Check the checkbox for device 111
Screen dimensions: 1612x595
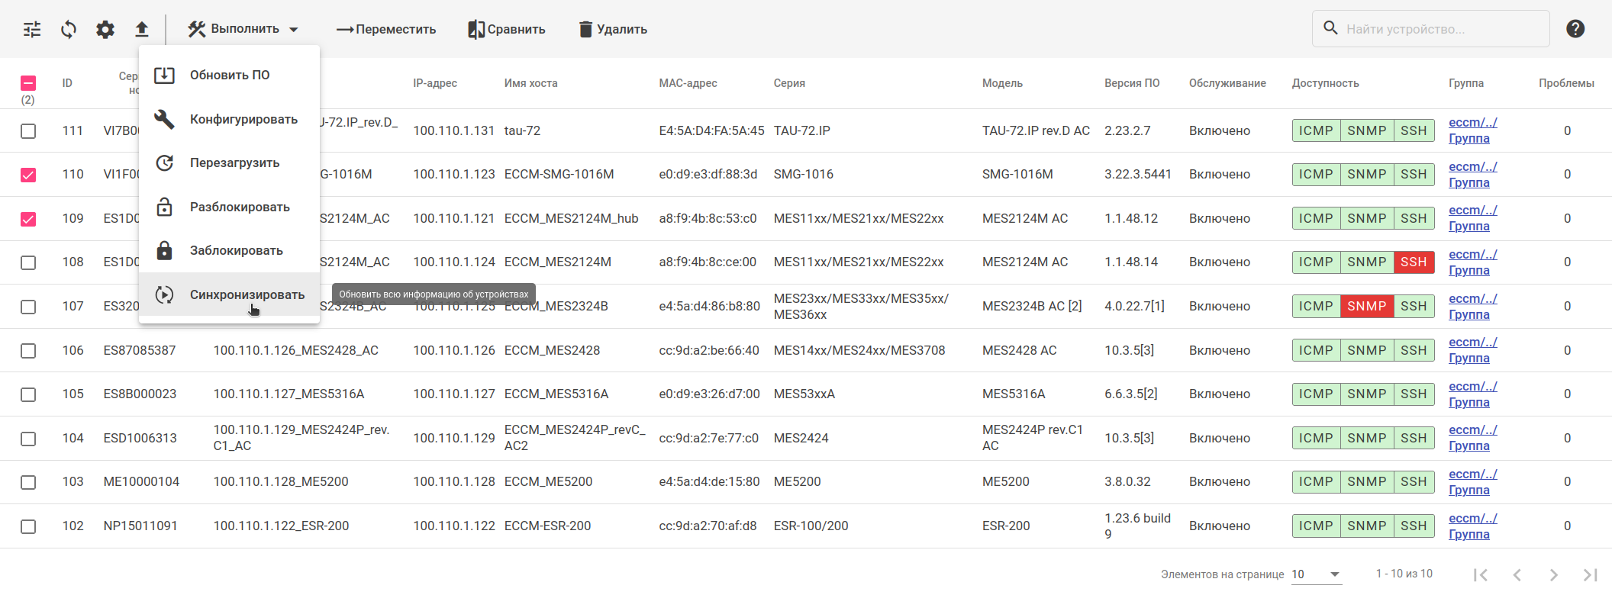(x=28, y=131)
